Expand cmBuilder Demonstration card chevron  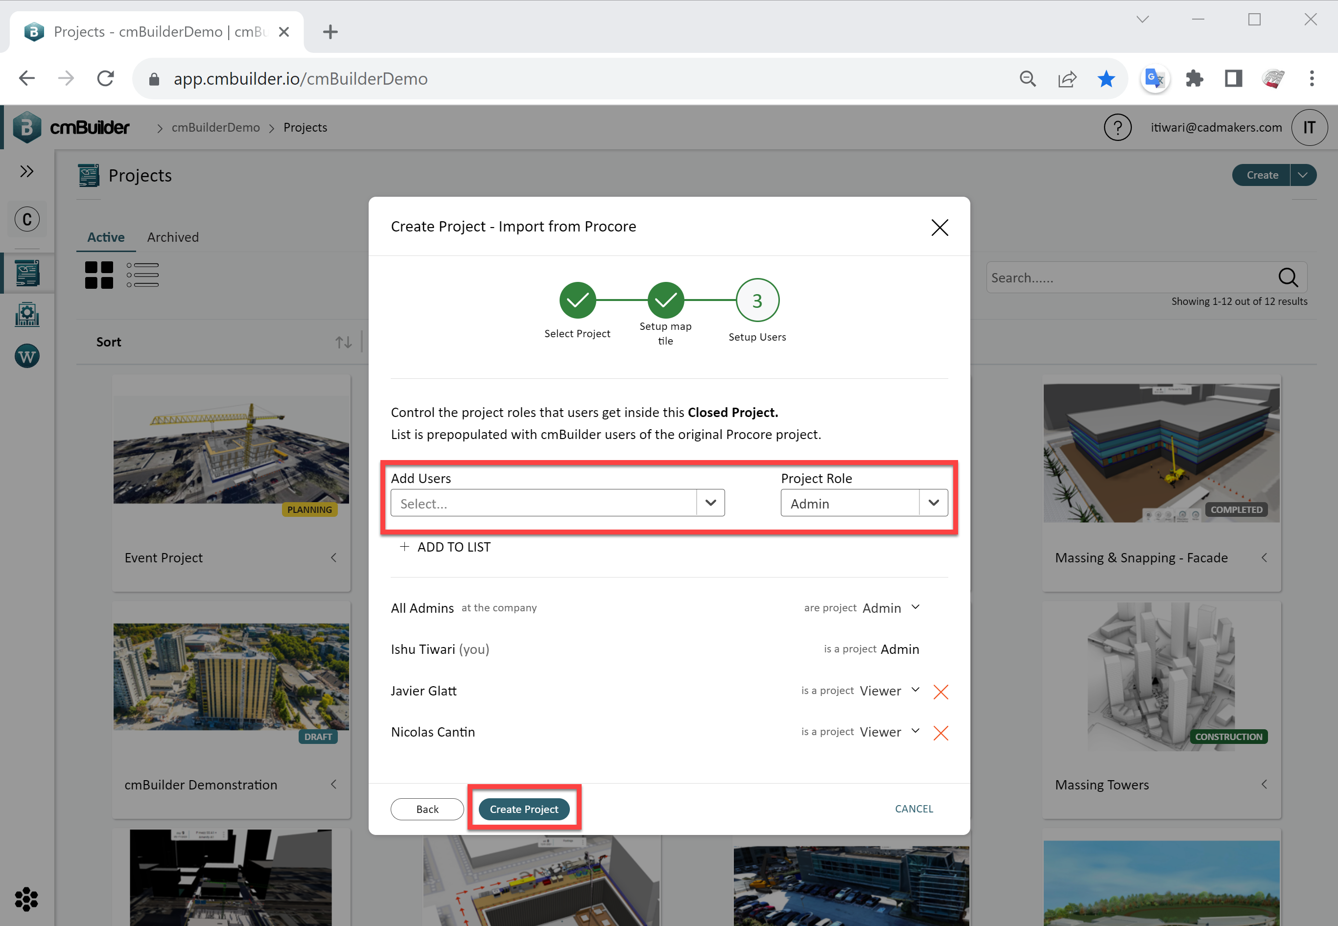coord(333,785)
